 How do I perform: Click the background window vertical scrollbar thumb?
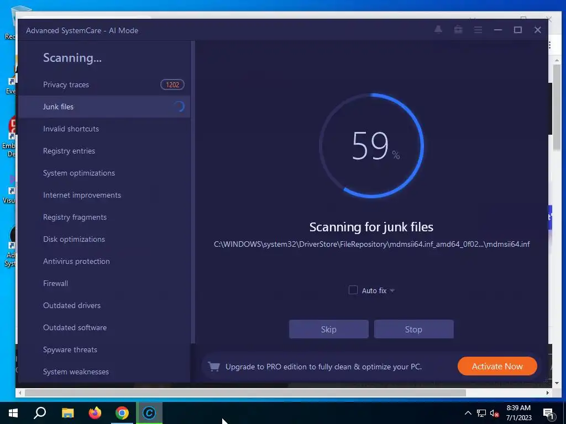coord(557,108)
